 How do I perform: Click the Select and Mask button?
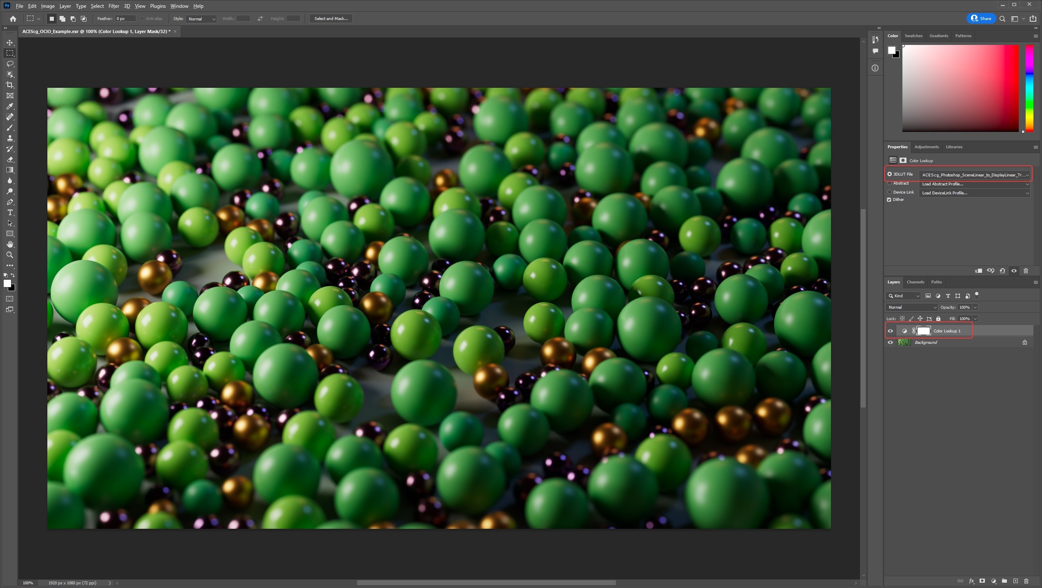tap(331, 18)
